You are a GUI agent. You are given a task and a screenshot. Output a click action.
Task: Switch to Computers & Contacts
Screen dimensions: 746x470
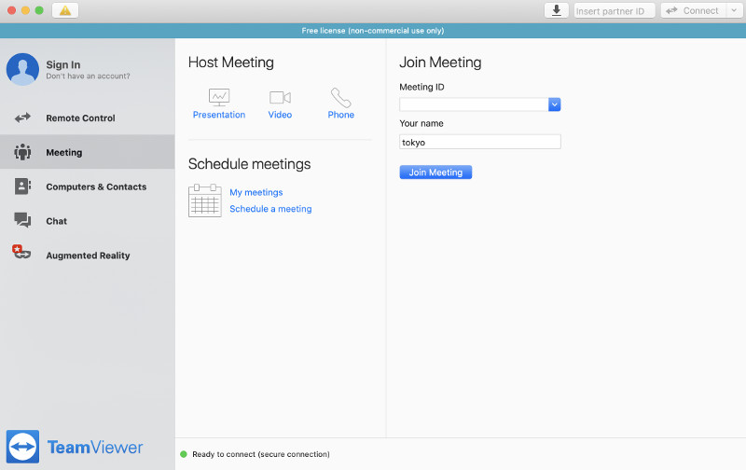95,187
